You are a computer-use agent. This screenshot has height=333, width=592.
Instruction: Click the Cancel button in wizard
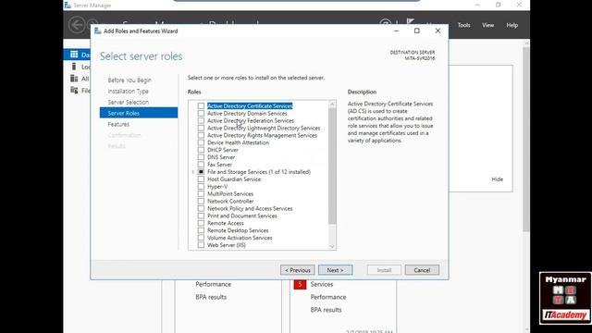click(422, 270)
